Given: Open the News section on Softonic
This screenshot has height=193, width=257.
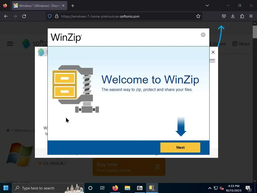Looking at the screenshot, I should (x=241, y=44).
